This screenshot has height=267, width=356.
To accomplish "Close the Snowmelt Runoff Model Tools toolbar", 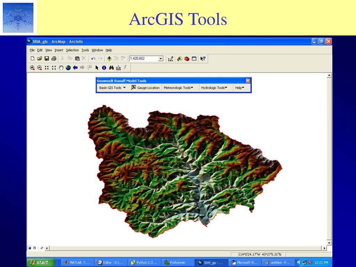I will (248, 81).
